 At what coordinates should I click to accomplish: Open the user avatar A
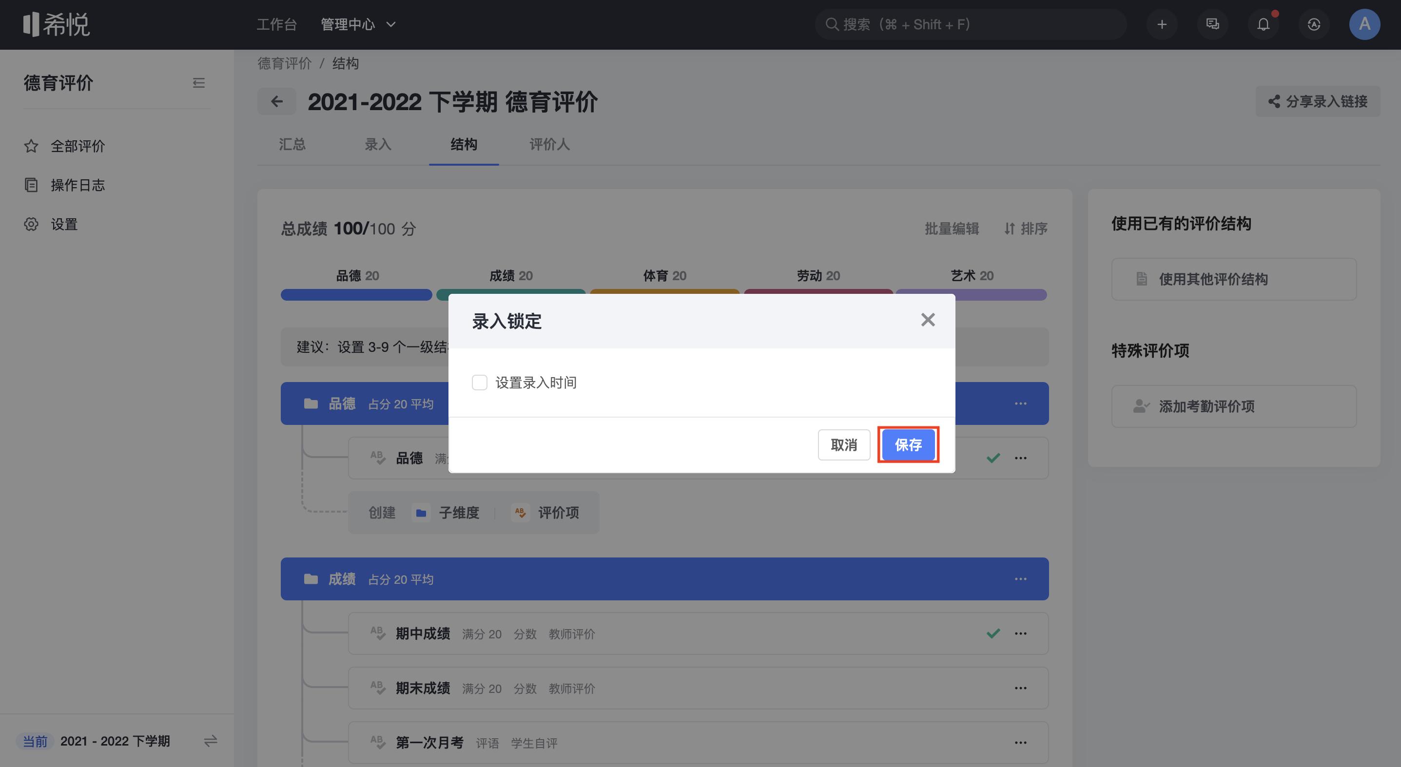[x=1364, y=24]
